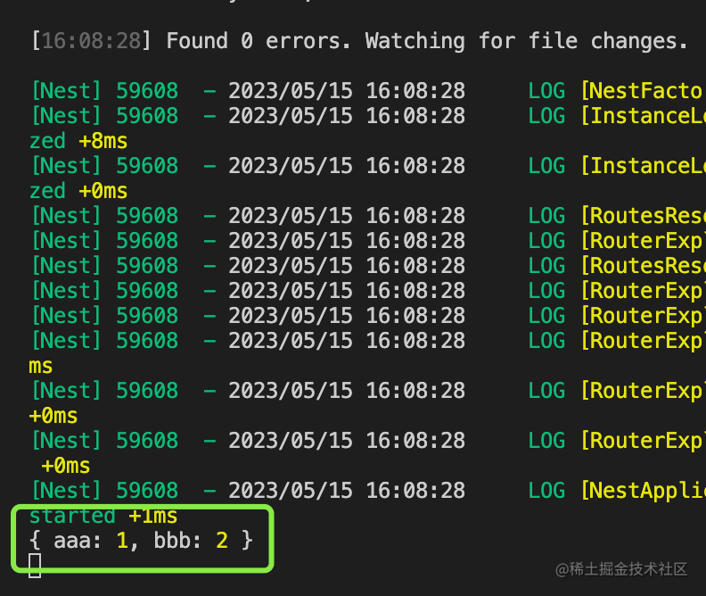706x596 pixels.
Task: Click the 'zed +0ms' wrapped line
Action: click(x=78, y=191)
